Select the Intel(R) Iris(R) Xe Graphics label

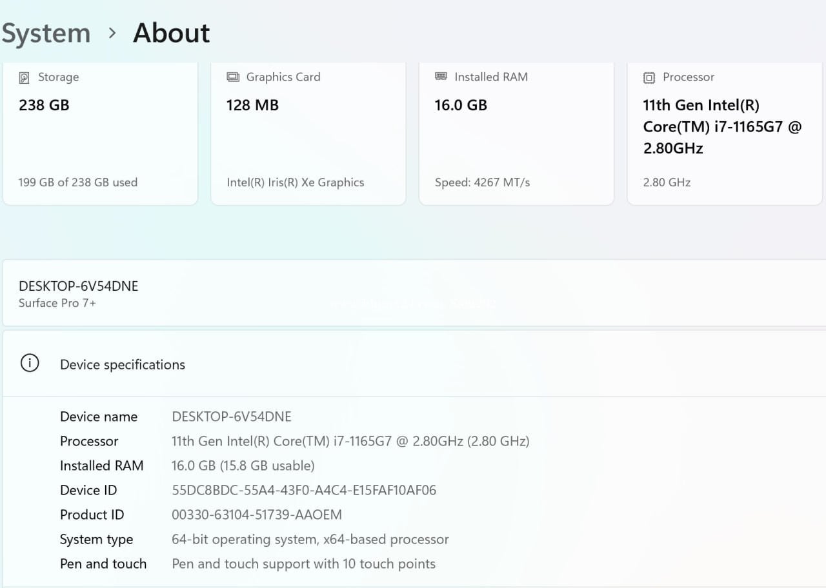tap(295, 182)
